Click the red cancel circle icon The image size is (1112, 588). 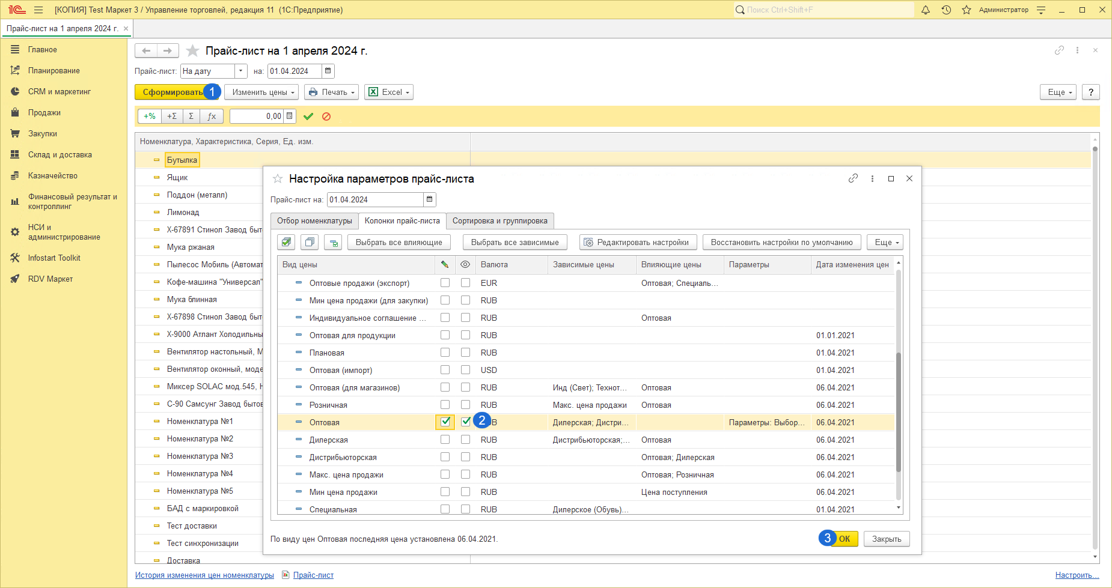tap(326, 117)
